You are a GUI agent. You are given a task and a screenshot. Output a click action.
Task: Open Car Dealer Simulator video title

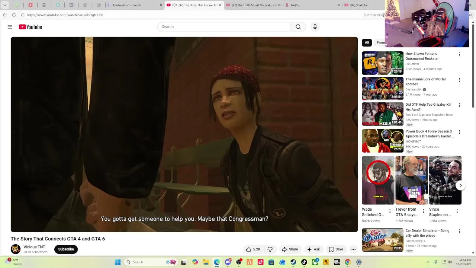(427, 233)
